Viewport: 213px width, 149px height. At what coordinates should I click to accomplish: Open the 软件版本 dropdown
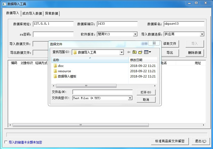point(135,34)
